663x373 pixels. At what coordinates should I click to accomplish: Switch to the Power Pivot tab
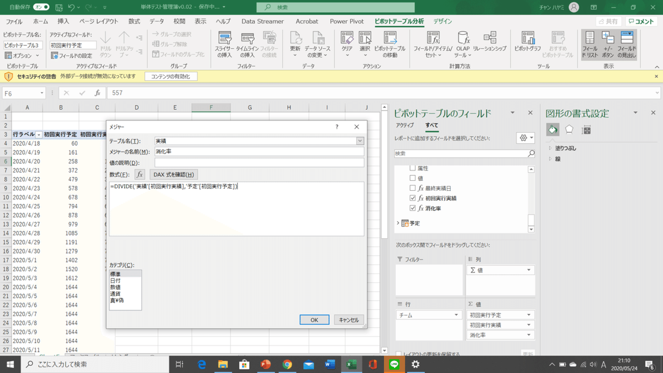point(346,22)
